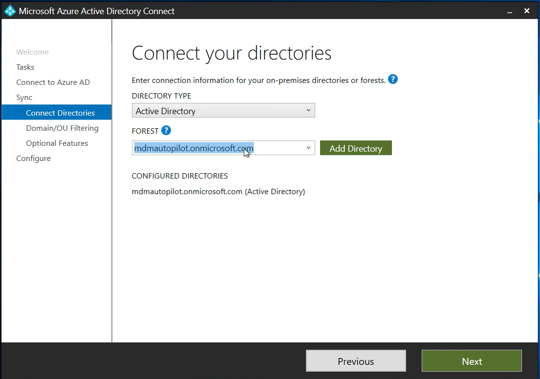Screen dimensions: 540x379
Task: Click the Azure AD Connect title bar logo
Action: [x=10, y=11]
